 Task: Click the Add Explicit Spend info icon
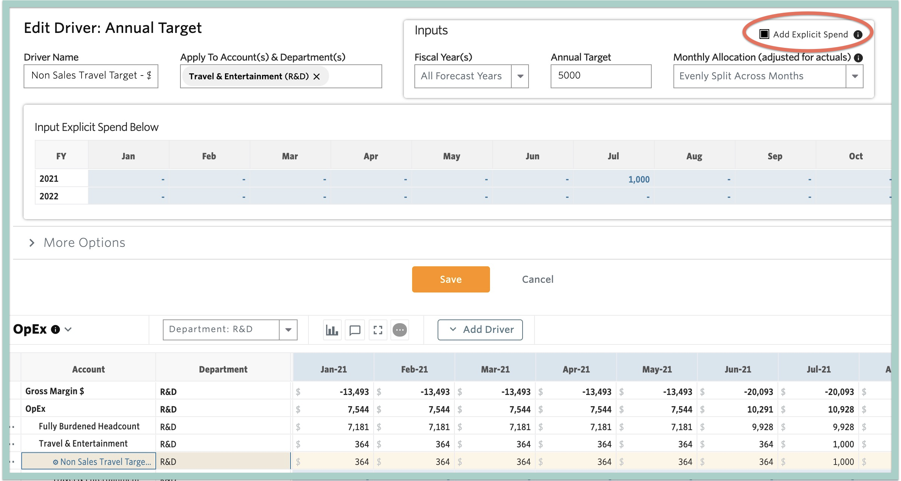click(858, 35)
